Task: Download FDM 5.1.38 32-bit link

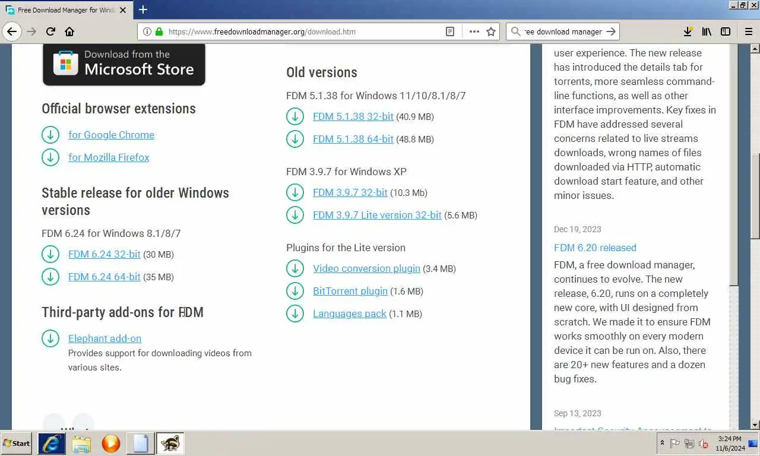Action: point(353,116)
